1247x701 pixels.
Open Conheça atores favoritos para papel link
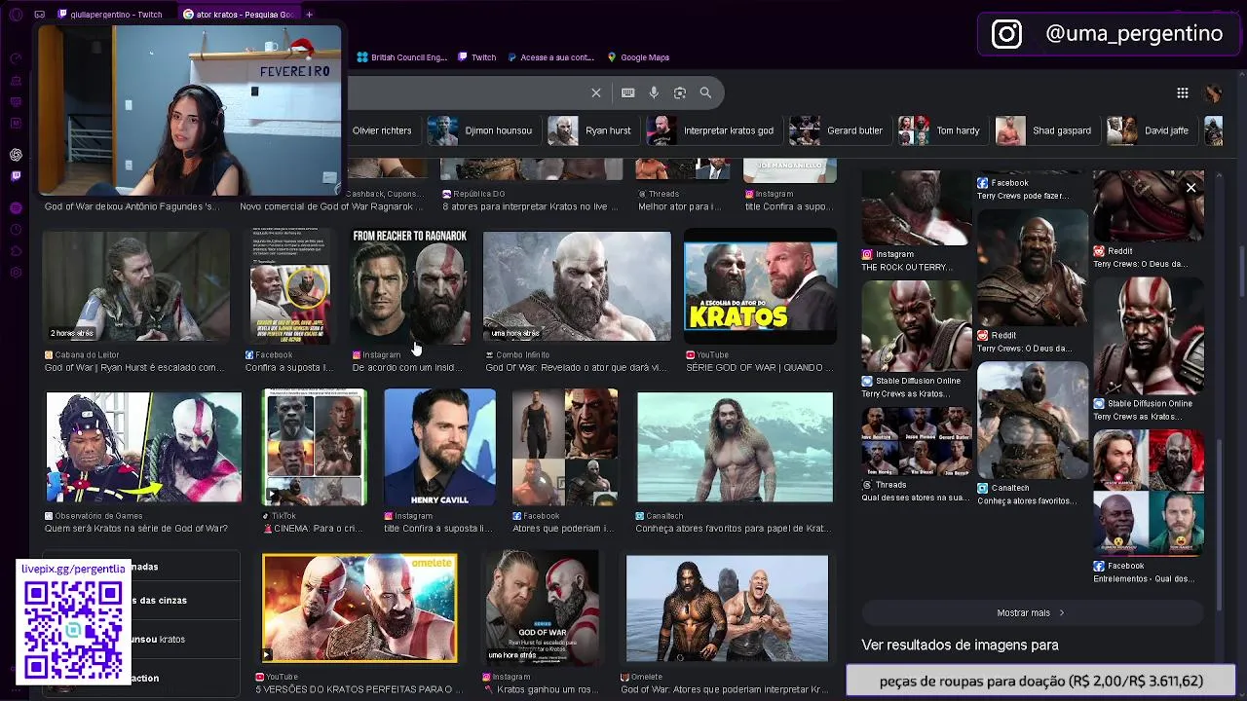coord(733,529)
